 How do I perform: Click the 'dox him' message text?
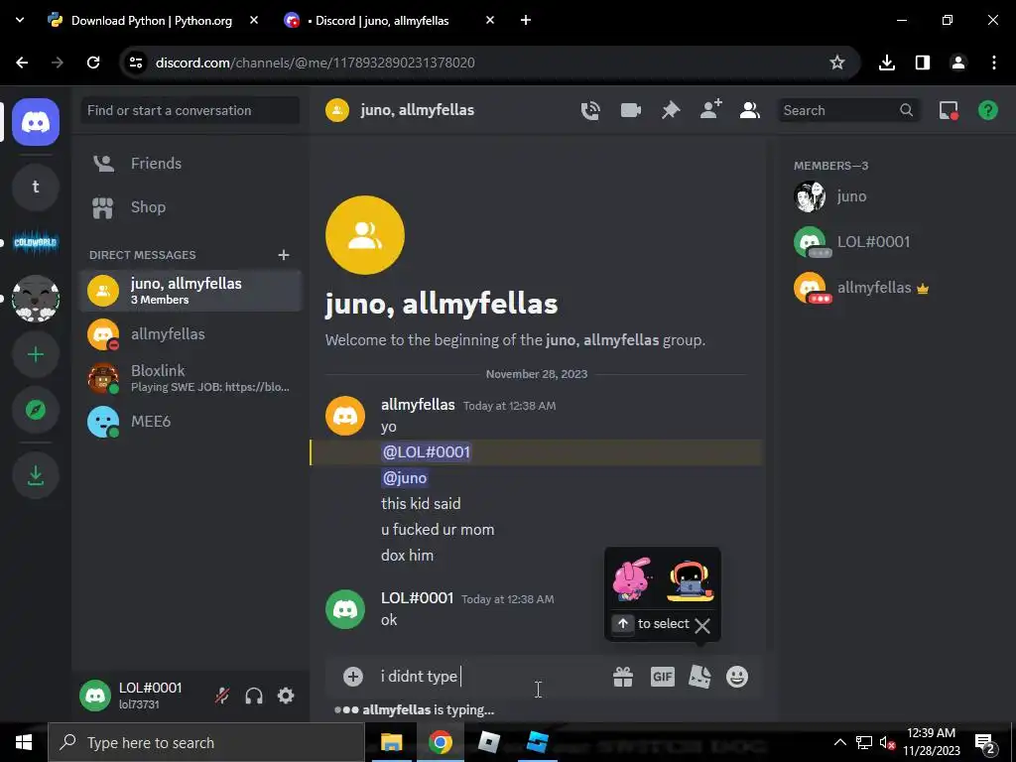(x=407, y=556)
